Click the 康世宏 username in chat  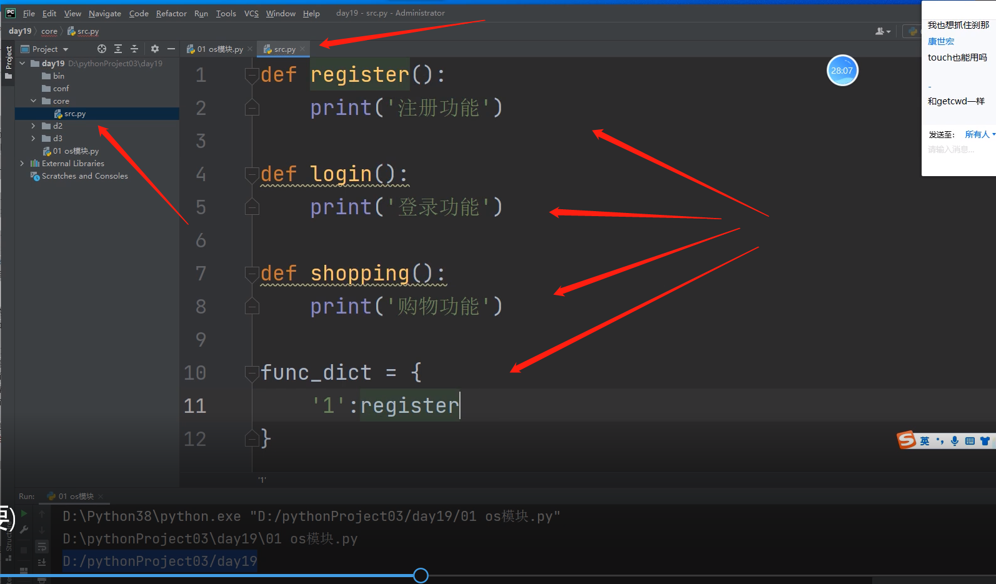941,41
